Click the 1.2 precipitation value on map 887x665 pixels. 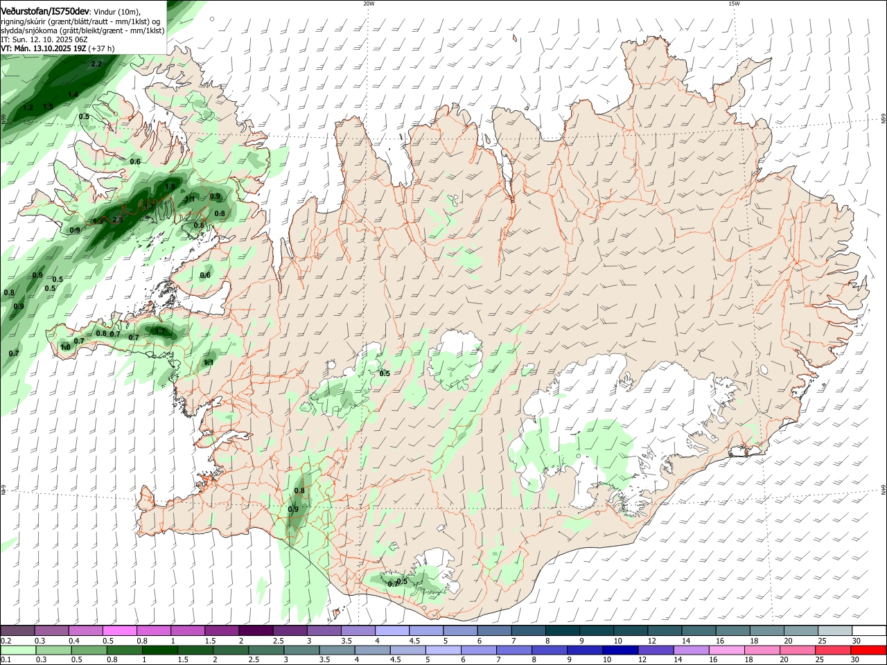click(x=28, y=107)
